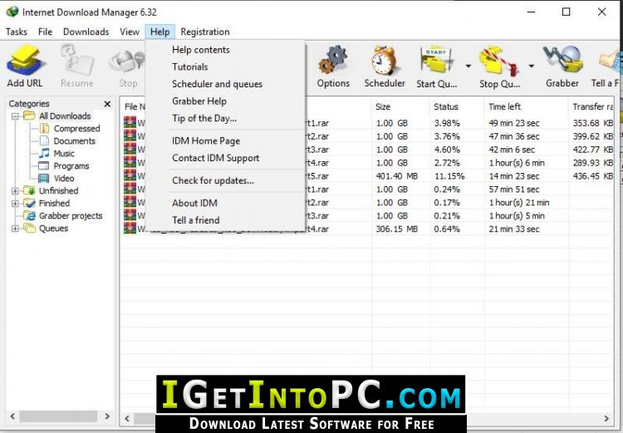Open the Downloads menu

86,32
